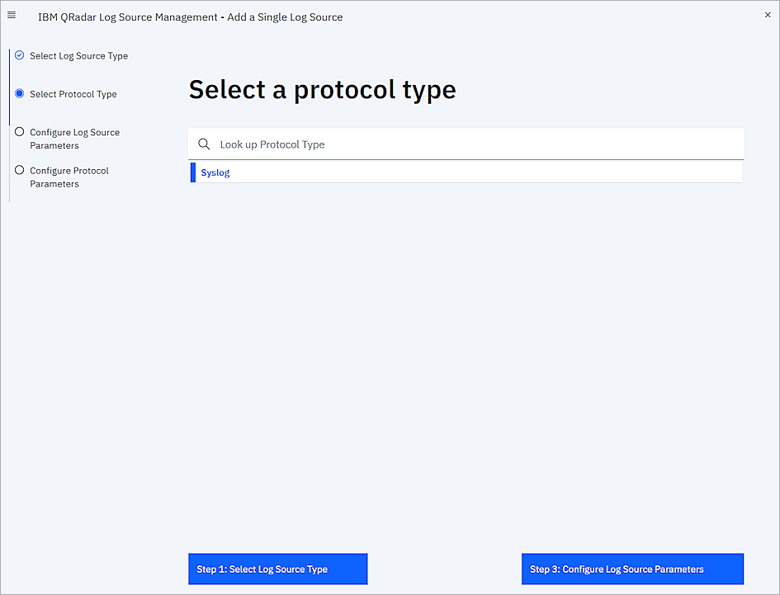Click the magnifying glass in the protocol search bar
Image resolution: width=780 pixels, height=595 pixels.
(x=204, y=144)
